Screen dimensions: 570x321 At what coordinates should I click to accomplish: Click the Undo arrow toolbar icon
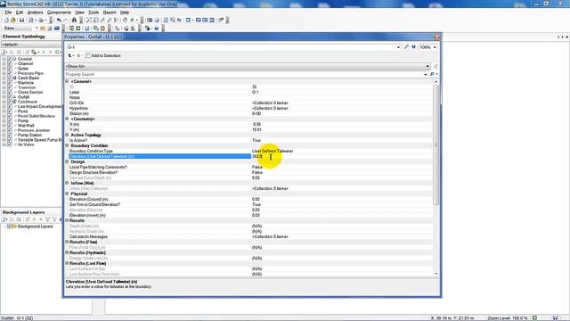click(x=59, y=20)
